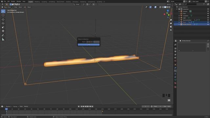This screenshot has height=118, width=210.
Task: Click the timeline current frame marker
Action: click(x=6, y=109)
